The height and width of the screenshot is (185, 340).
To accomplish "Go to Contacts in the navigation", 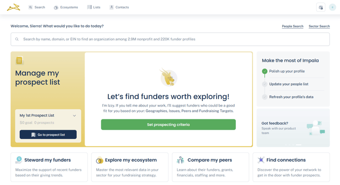I will [x=119, y=7].
